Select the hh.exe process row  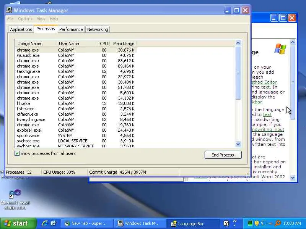click(76, 103)
